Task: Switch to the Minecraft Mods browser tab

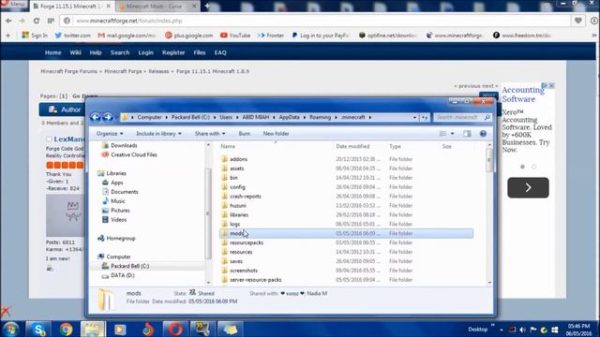Action: tap(154, 7)
